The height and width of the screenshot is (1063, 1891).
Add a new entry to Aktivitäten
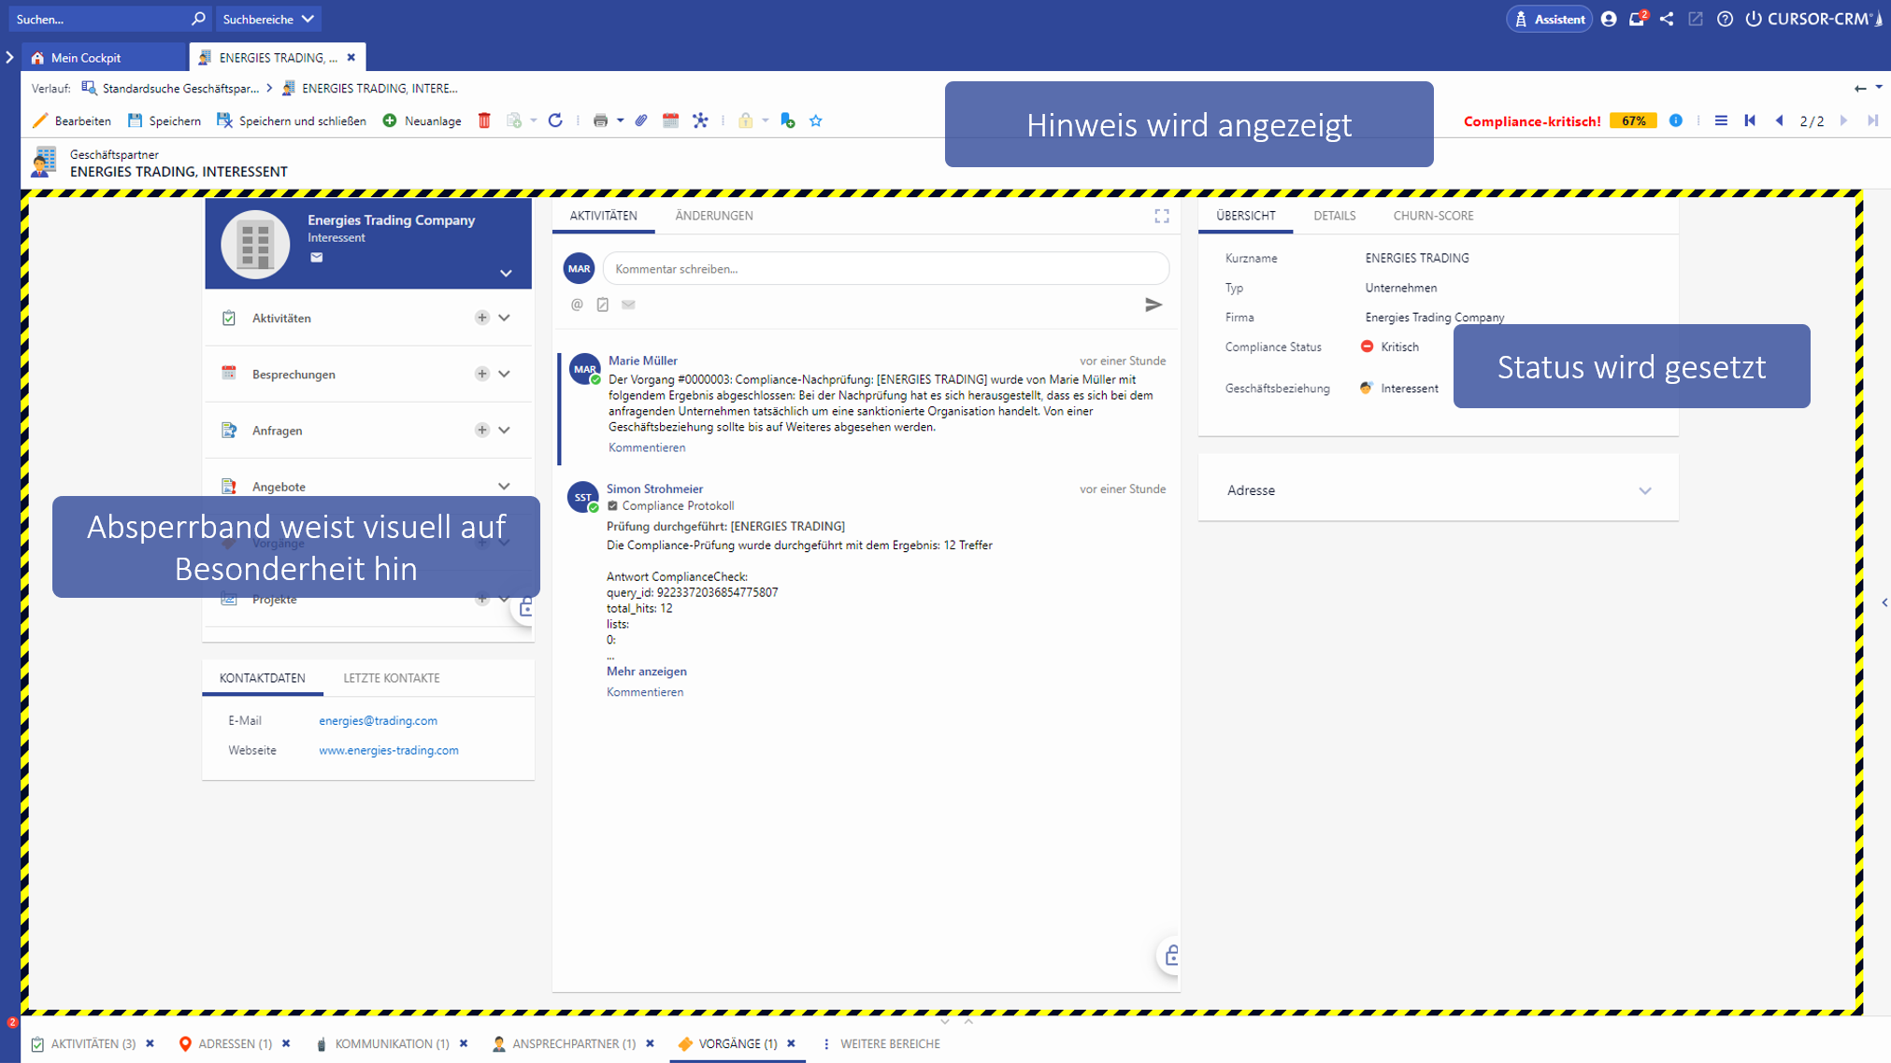pos(481,318)
